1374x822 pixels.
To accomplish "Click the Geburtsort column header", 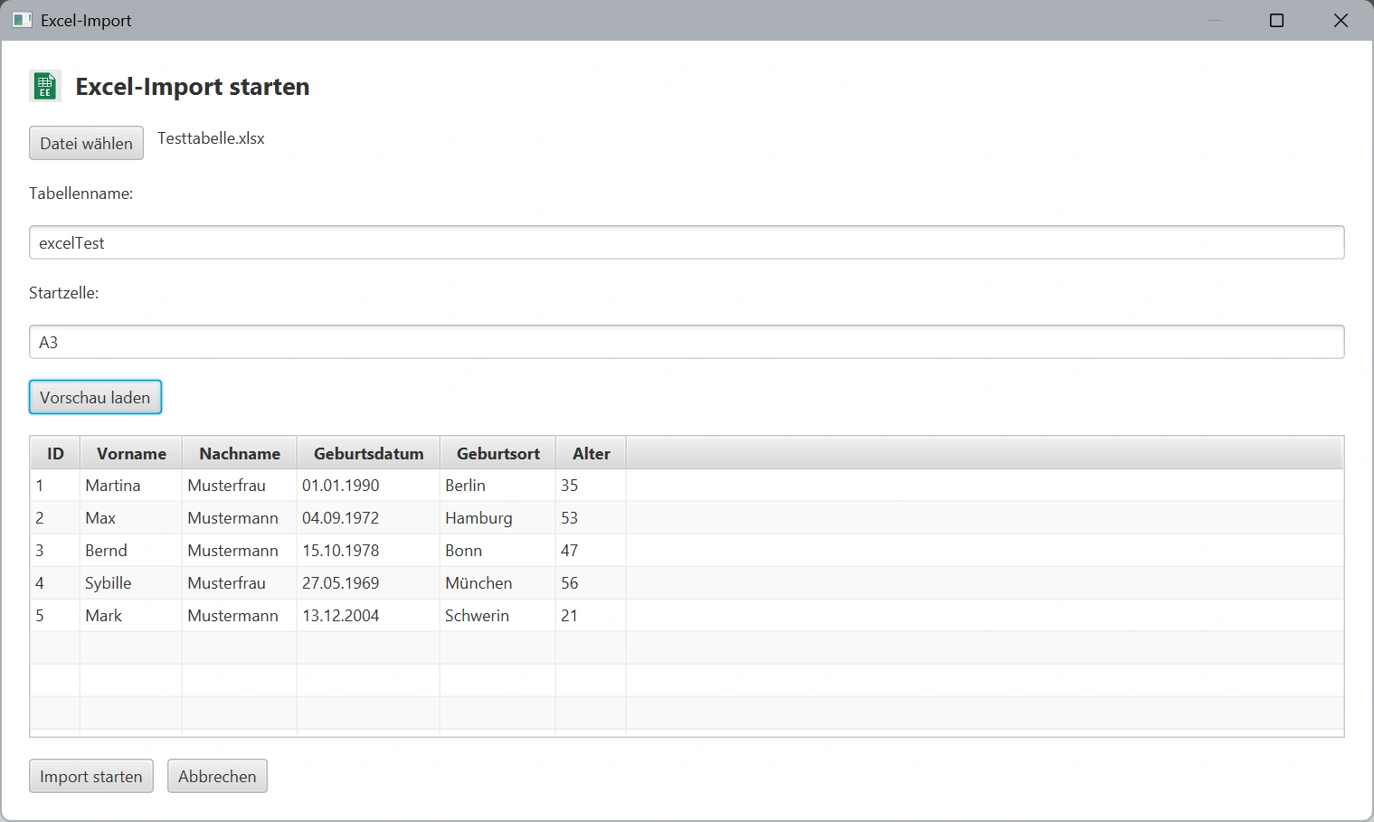I will click(497, 453).
